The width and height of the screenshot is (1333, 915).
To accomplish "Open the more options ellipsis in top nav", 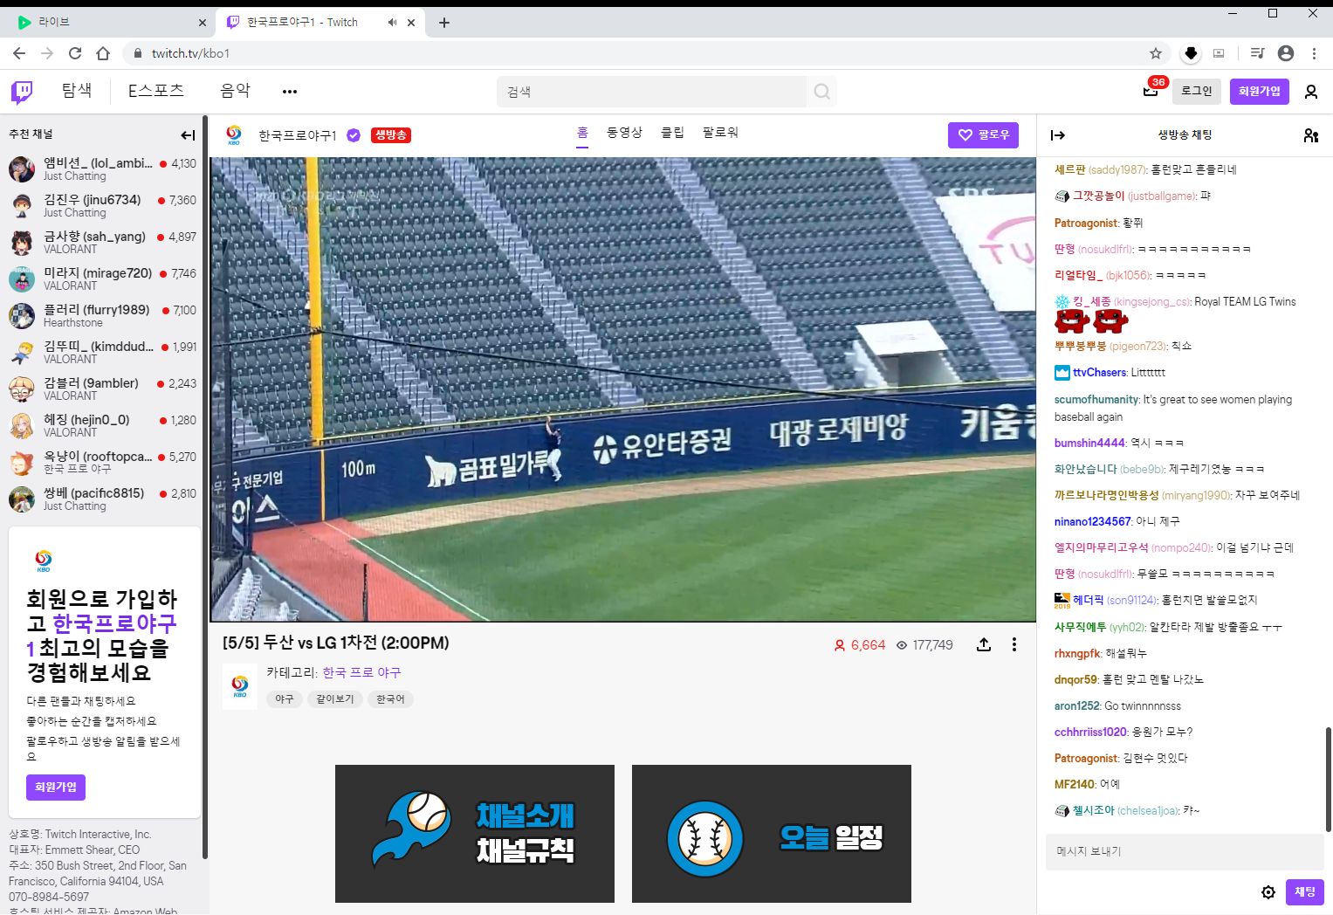I will (x=290, y=92).
